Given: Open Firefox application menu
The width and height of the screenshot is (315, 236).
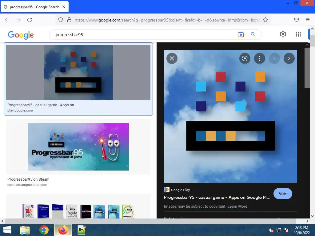Looking at the screenshot, I should click(308, 20).
